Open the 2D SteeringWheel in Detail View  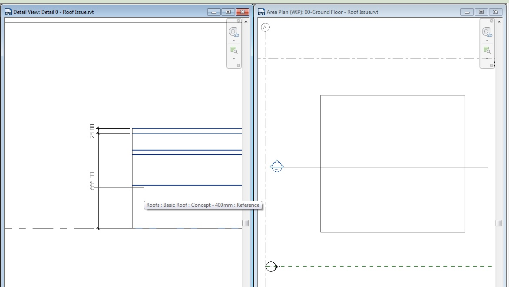click(233, 31)
